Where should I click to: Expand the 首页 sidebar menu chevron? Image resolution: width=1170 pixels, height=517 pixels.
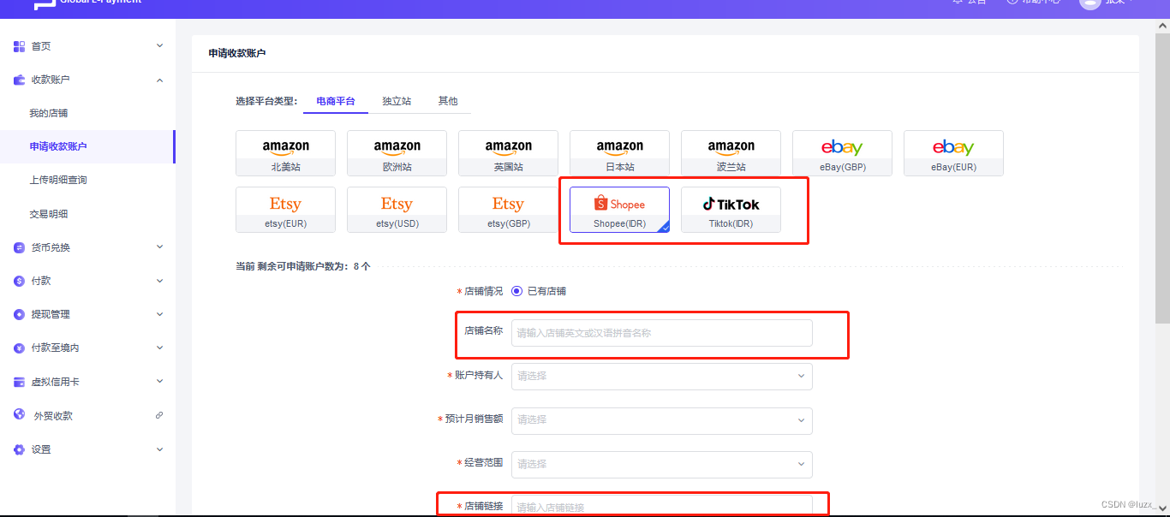(x=159, y=45)
